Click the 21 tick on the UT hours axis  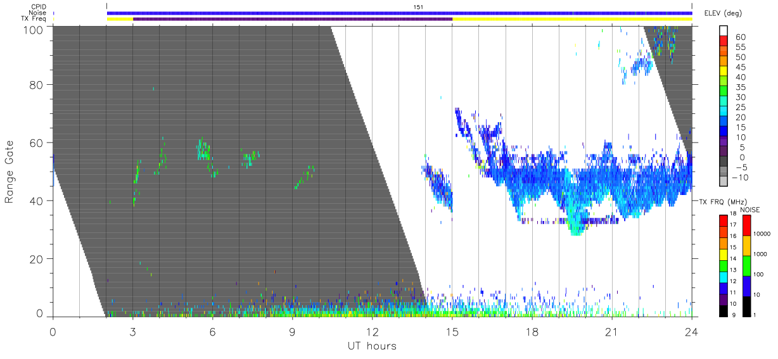(612, 331)
